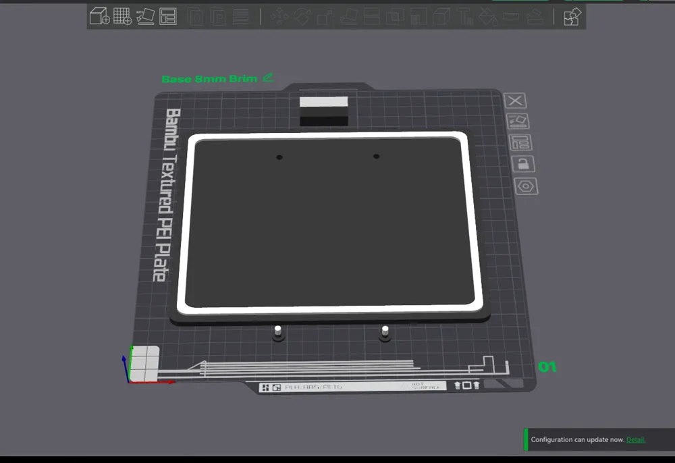Open the Assembly view puzzle icon
The height and width of the screenshot is (463, 675).
click(572, 17)
